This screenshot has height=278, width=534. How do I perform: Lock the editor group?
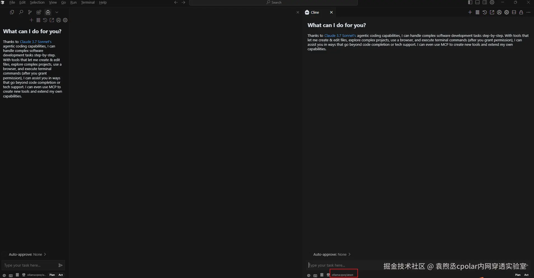point(521,12)
